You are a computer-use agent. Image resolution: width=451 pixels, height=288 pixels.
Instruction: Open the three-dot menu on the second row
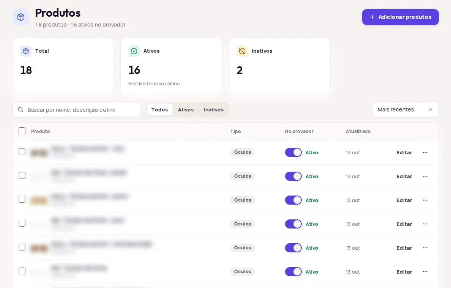pos(425,176)
